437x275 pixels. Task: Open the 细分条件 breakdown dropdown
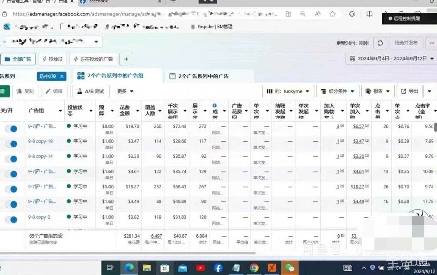pos(338,91)
